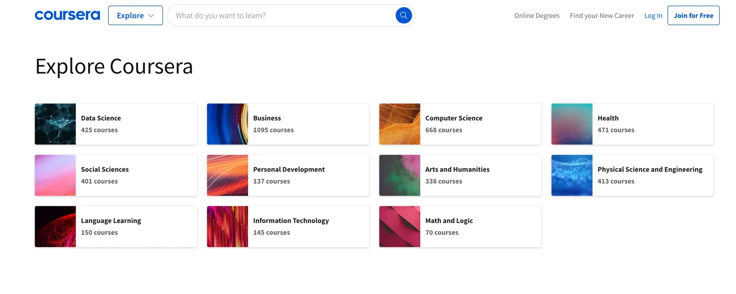
Task: Select the Language Learning title
Action: click(x=111, y=220)
